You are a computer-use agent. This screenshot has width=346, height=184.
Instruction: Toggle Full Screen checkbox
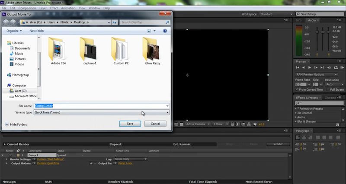tap(328, 89)
